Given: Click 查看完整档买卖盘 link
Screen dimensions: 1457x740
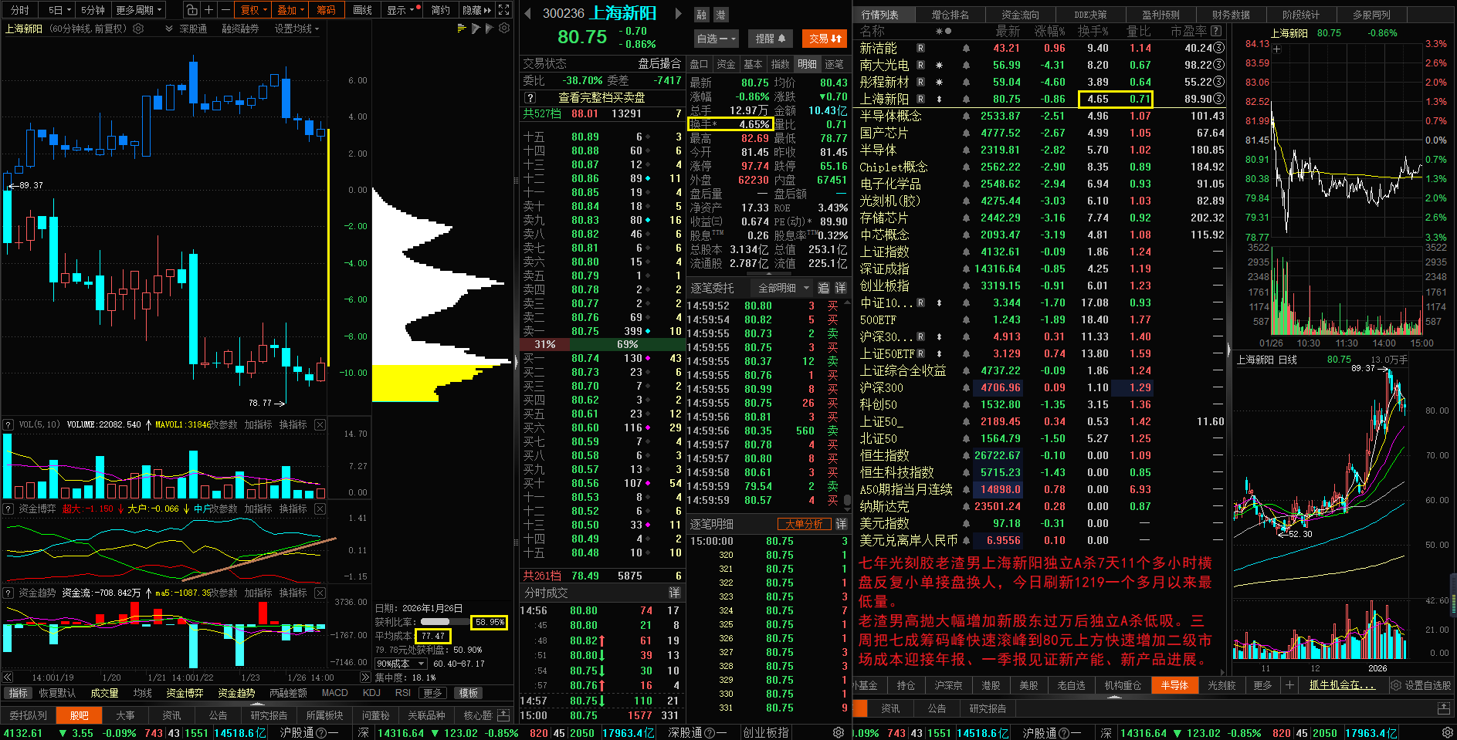Looking at the screenshot, I should 601,98.
